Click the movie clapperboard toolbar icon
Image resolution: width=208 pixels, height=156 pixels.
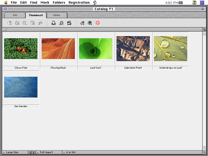click(69, 23)
